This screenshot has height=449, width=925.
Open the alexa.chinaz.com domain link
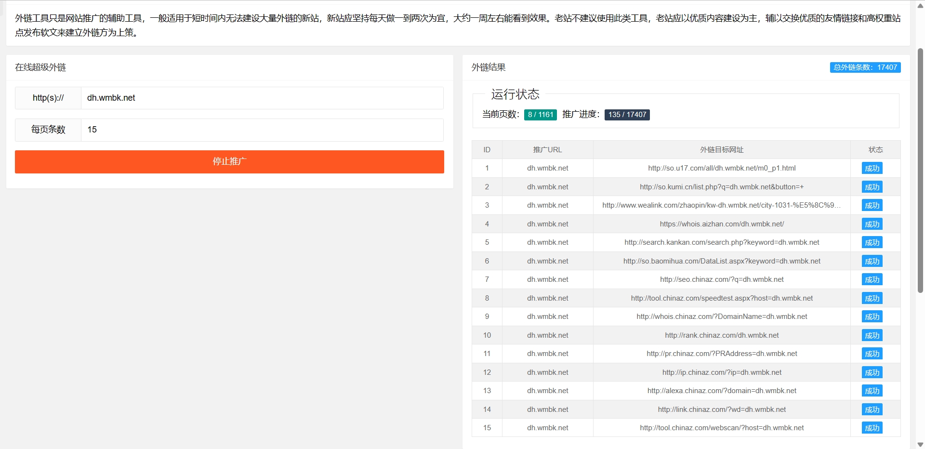pyautogui.click(x=721, y=391)
